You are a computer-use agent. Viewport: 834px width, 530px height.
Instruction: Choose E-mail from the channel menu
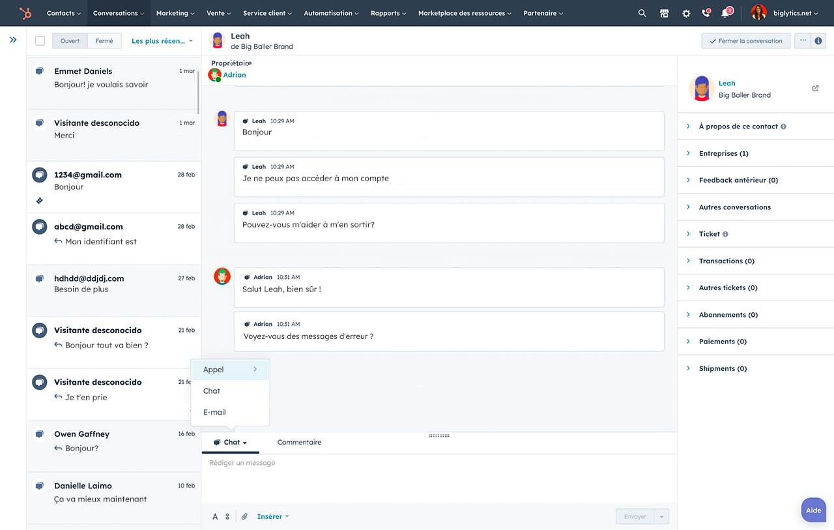click(x=214, y=412)
